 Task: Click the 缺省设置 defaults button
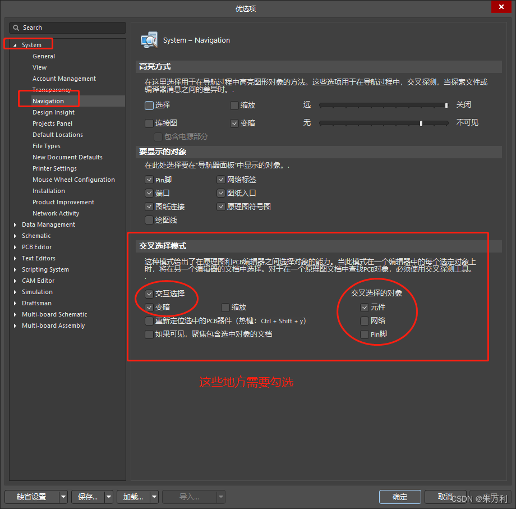tap(31, 497)
